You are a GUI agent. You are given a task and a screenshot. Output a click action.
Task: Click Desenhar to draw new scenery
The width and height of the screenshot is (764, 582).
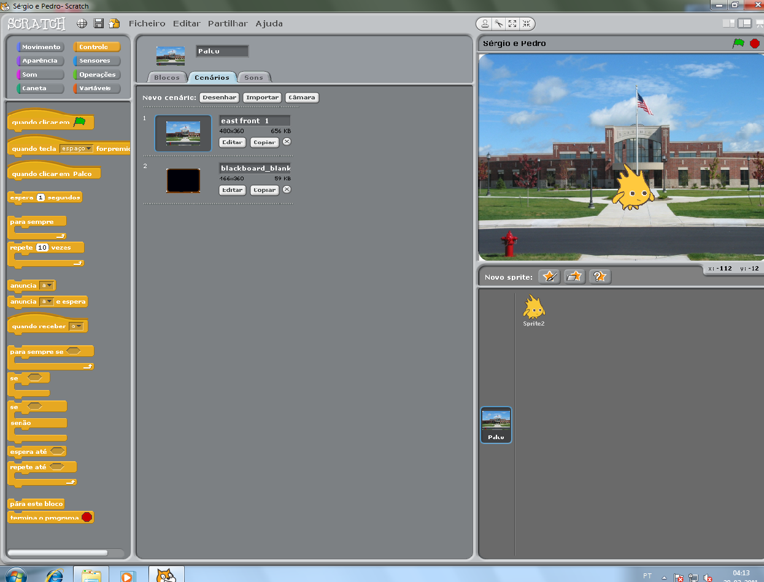coord(220,98)
